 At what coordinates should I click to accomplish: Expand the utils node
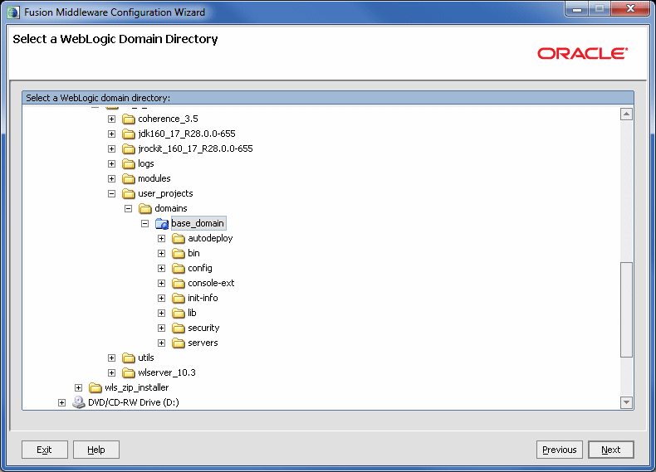[x=112, y=358]
